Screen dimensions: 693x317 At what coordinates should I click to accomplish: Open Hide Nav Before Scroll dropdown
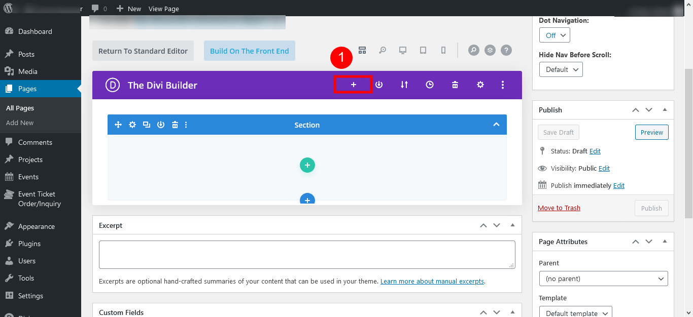point(561,69)
